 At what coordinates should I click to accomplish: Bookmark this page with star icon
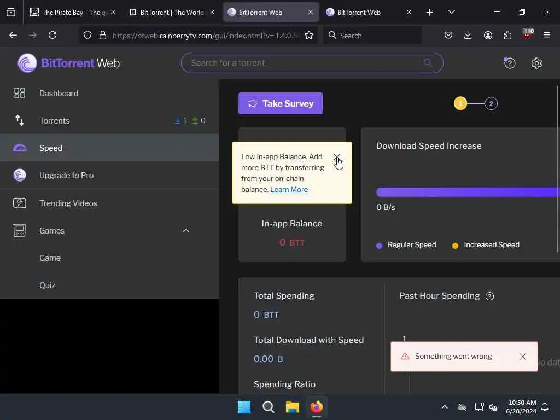pyautogui.click(x=309, y=35)
